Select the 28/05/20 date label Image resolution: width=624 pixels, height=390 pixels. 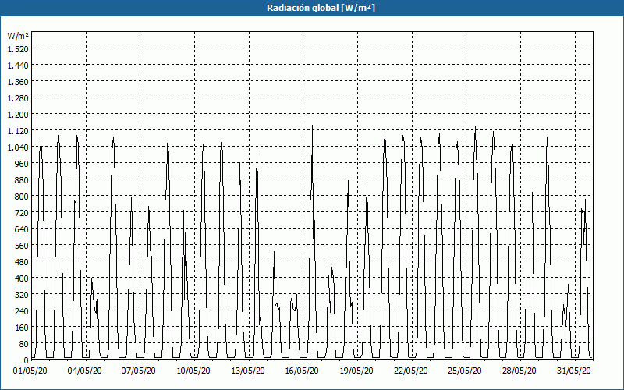point(519,371)
